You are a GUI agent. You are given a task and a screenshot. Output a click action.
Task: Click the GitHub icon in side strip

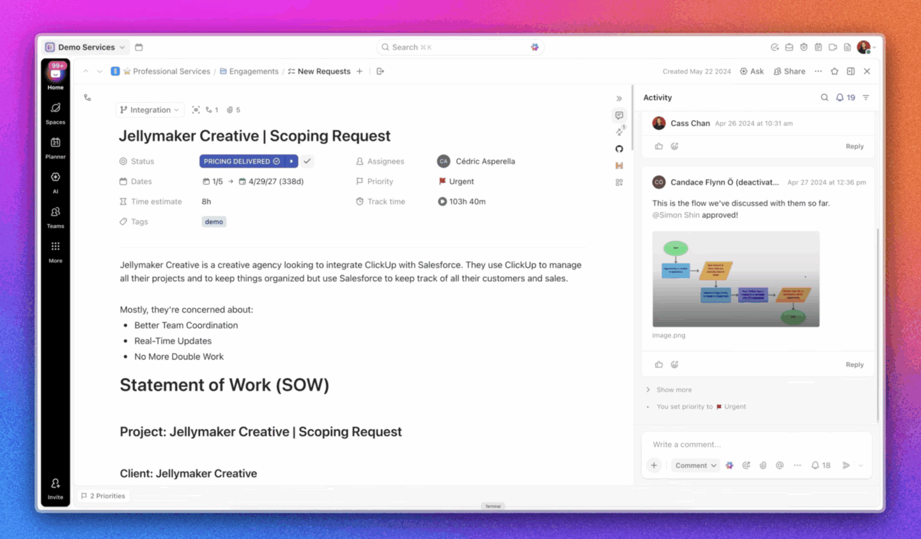click(619, 149)
